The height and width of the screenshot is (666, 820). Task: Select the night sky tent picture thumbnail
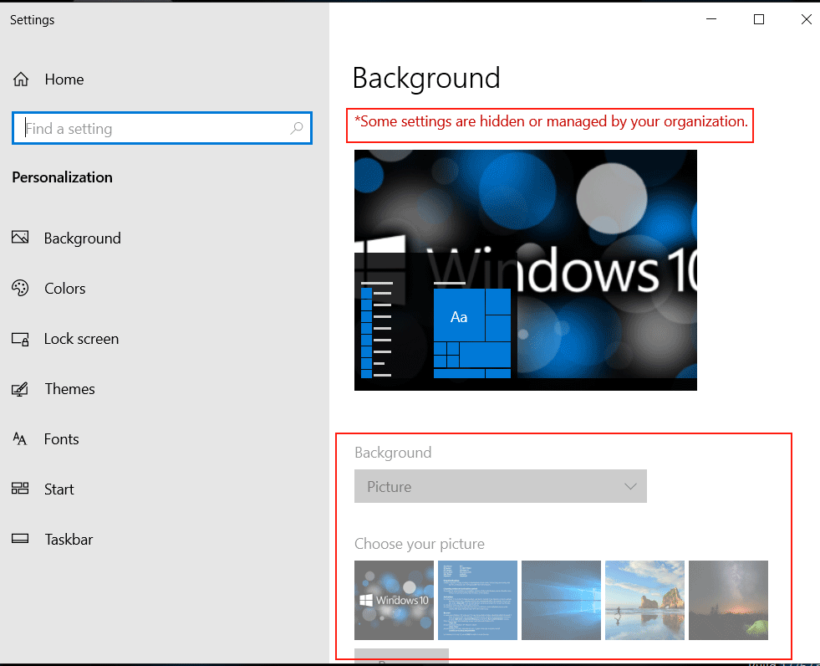pos(728,600)
